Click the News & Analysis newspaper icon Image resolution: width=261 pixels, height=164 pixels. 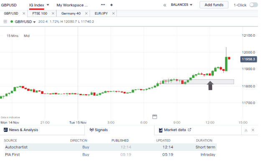(x=6, y=130)
